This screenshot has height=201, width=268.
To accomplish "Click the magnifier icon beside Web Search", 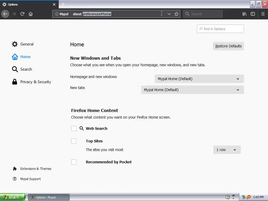I will coord(82,128).
